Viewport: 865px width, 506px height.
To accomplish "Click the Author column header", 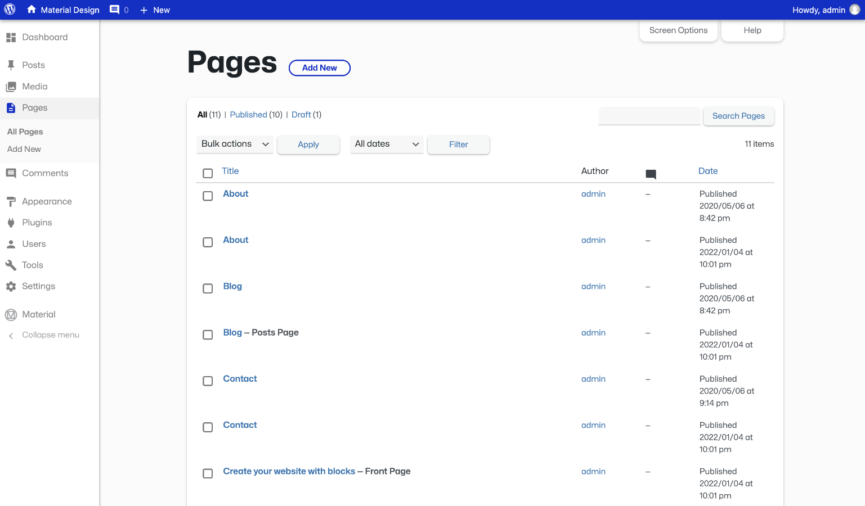I will 595,171.
